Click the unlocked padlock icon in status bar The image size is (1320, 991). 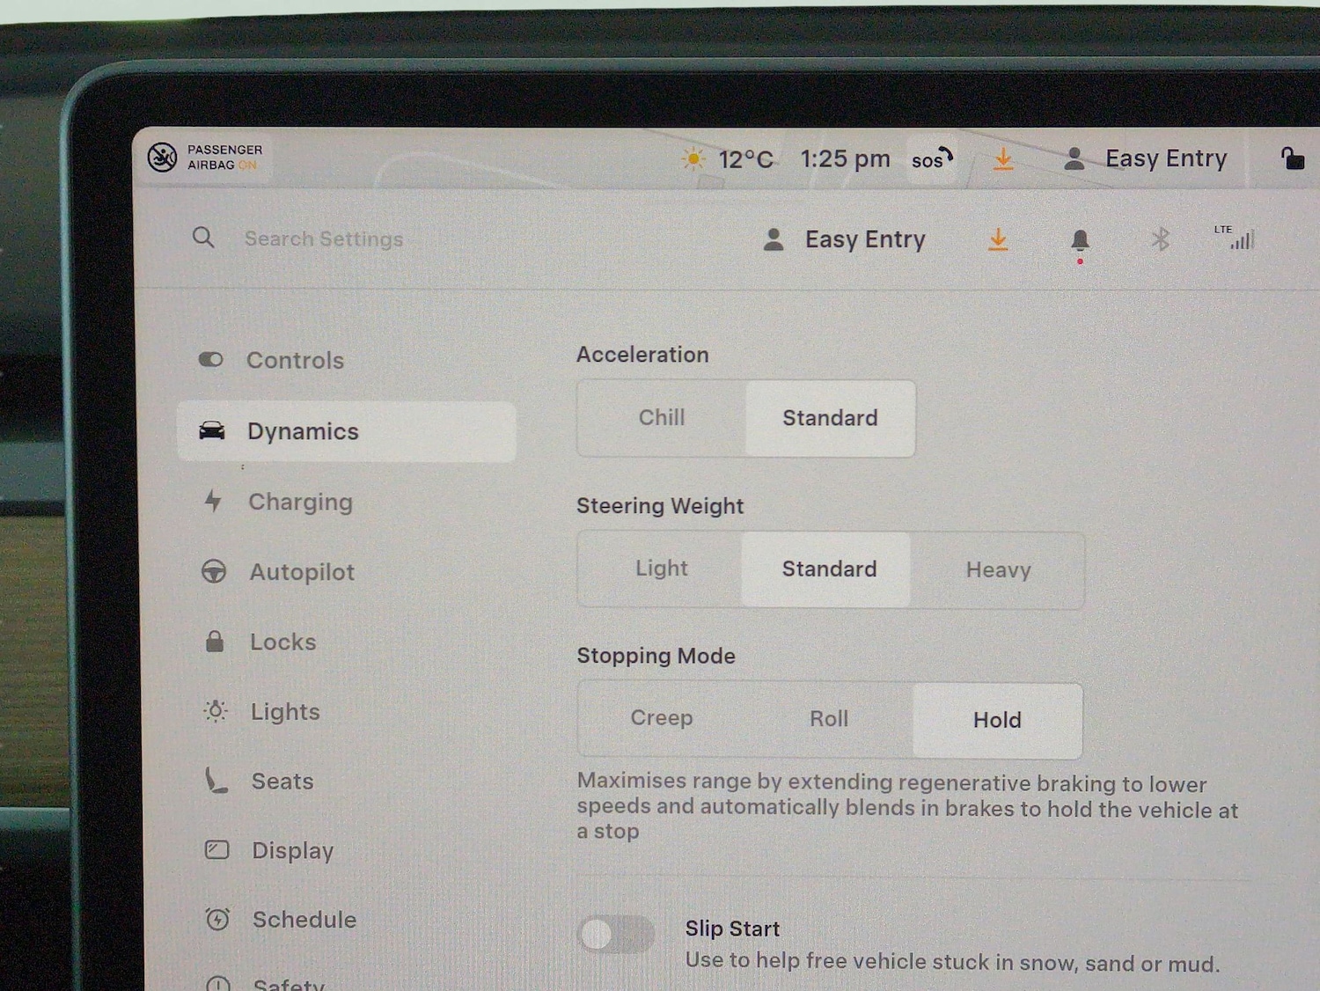coord(1292,158)
